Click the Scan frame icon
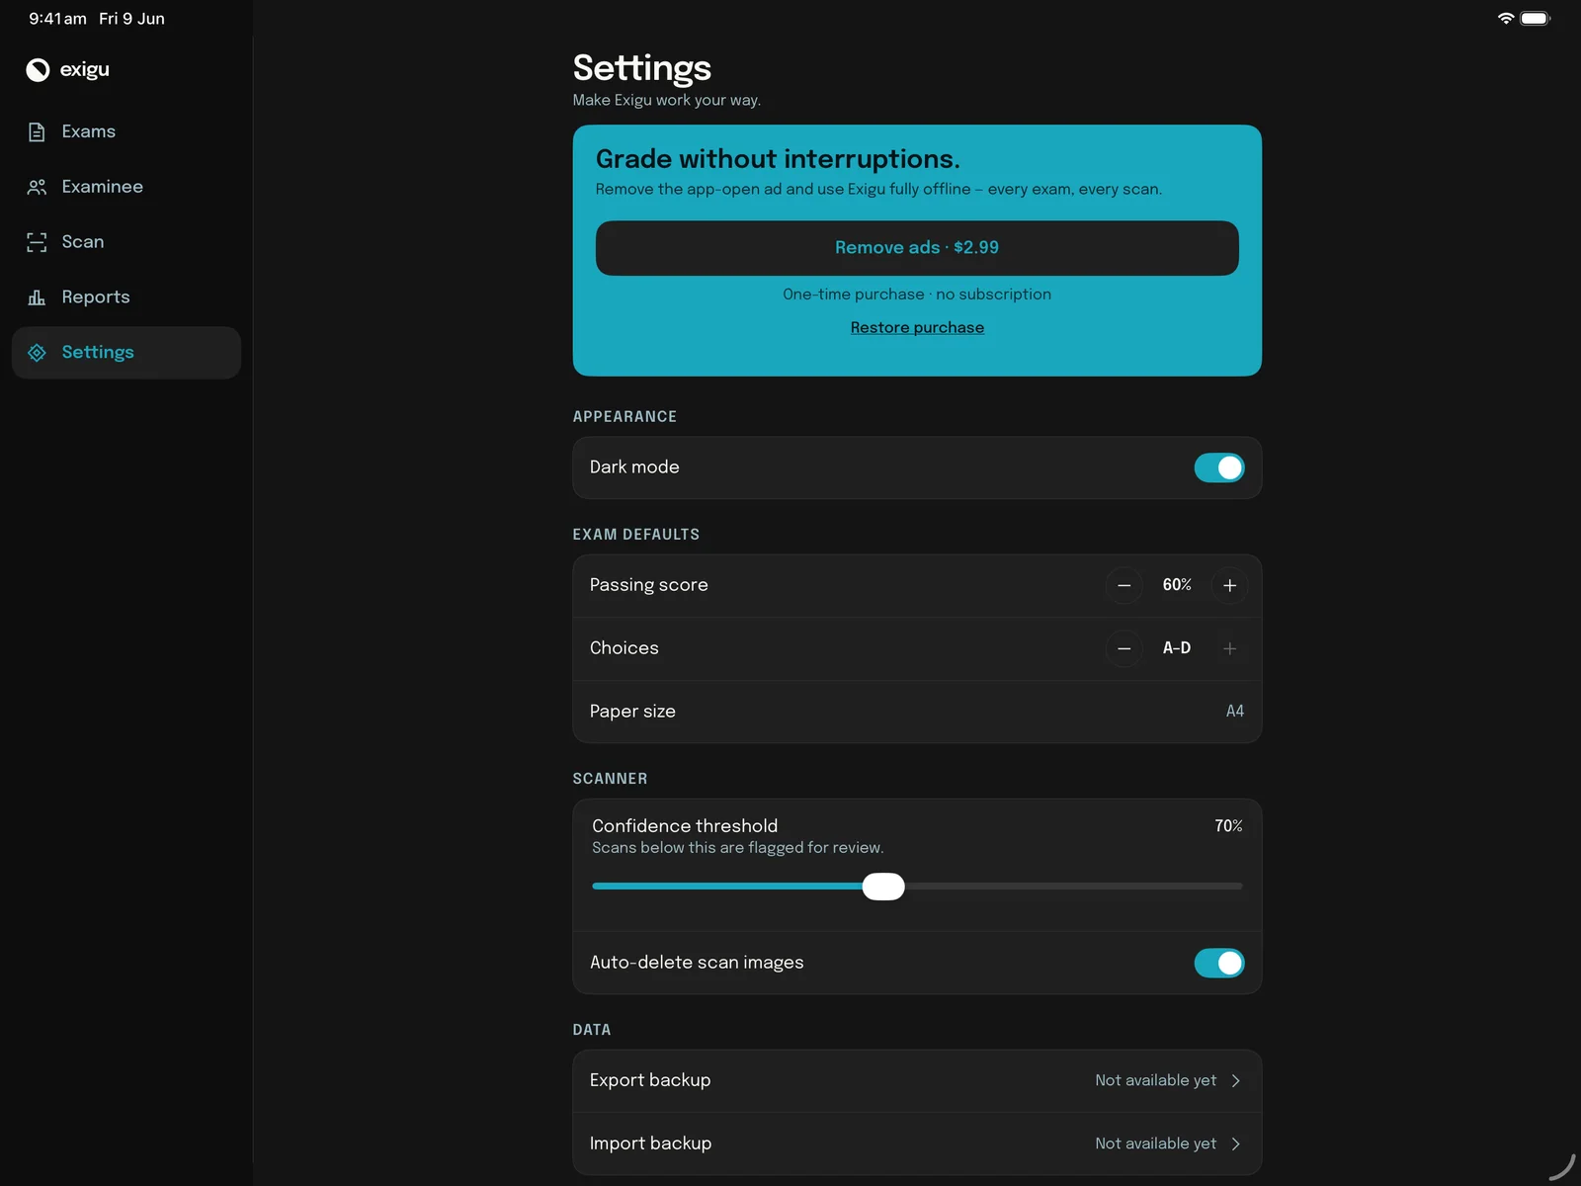Viewport: 1581px width, 1186px height. pyautogui.click(x=37, y=242)
